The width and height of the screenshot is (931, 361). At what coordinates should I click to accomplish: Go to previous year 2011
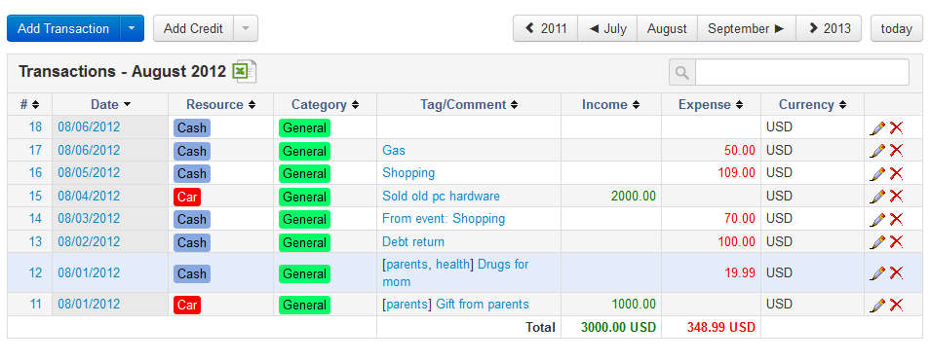(546, 28)
